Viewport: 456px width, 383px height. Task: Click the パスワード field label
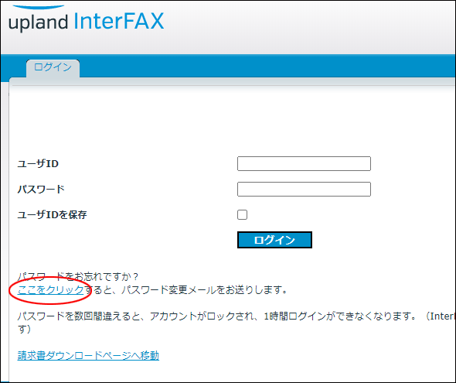[x=41, y=190]
